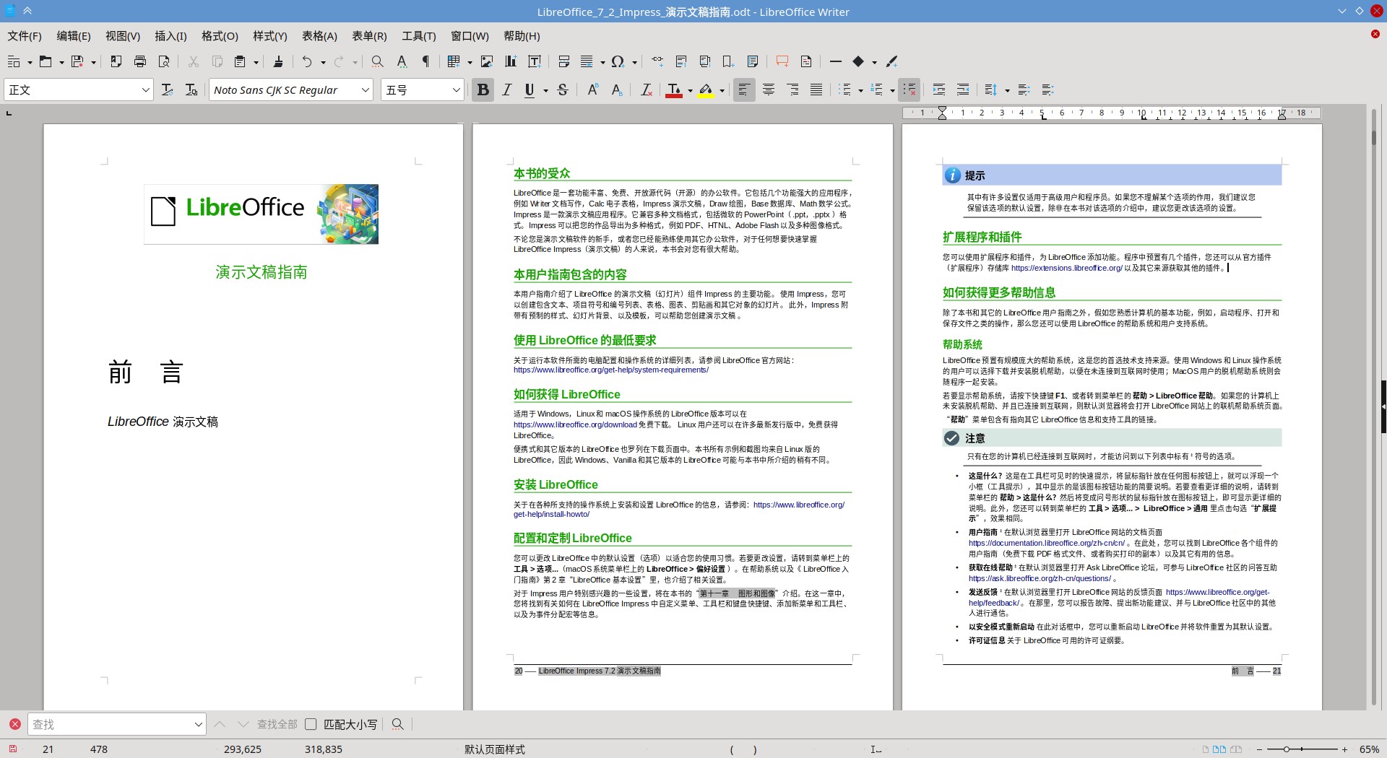Toggle Bold formatting
The image size is (1387, 758).
(x=483, y=90)
